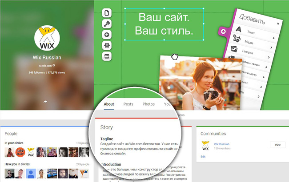Open the Wix avatar in your circles
The width and height of the screenshot is (289, 182).
[31, 152]
